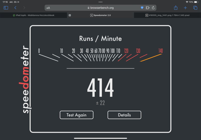This screenshot has height=140, width=201.
Task: Open the Safari extensions menu
Action: point(148,8)
